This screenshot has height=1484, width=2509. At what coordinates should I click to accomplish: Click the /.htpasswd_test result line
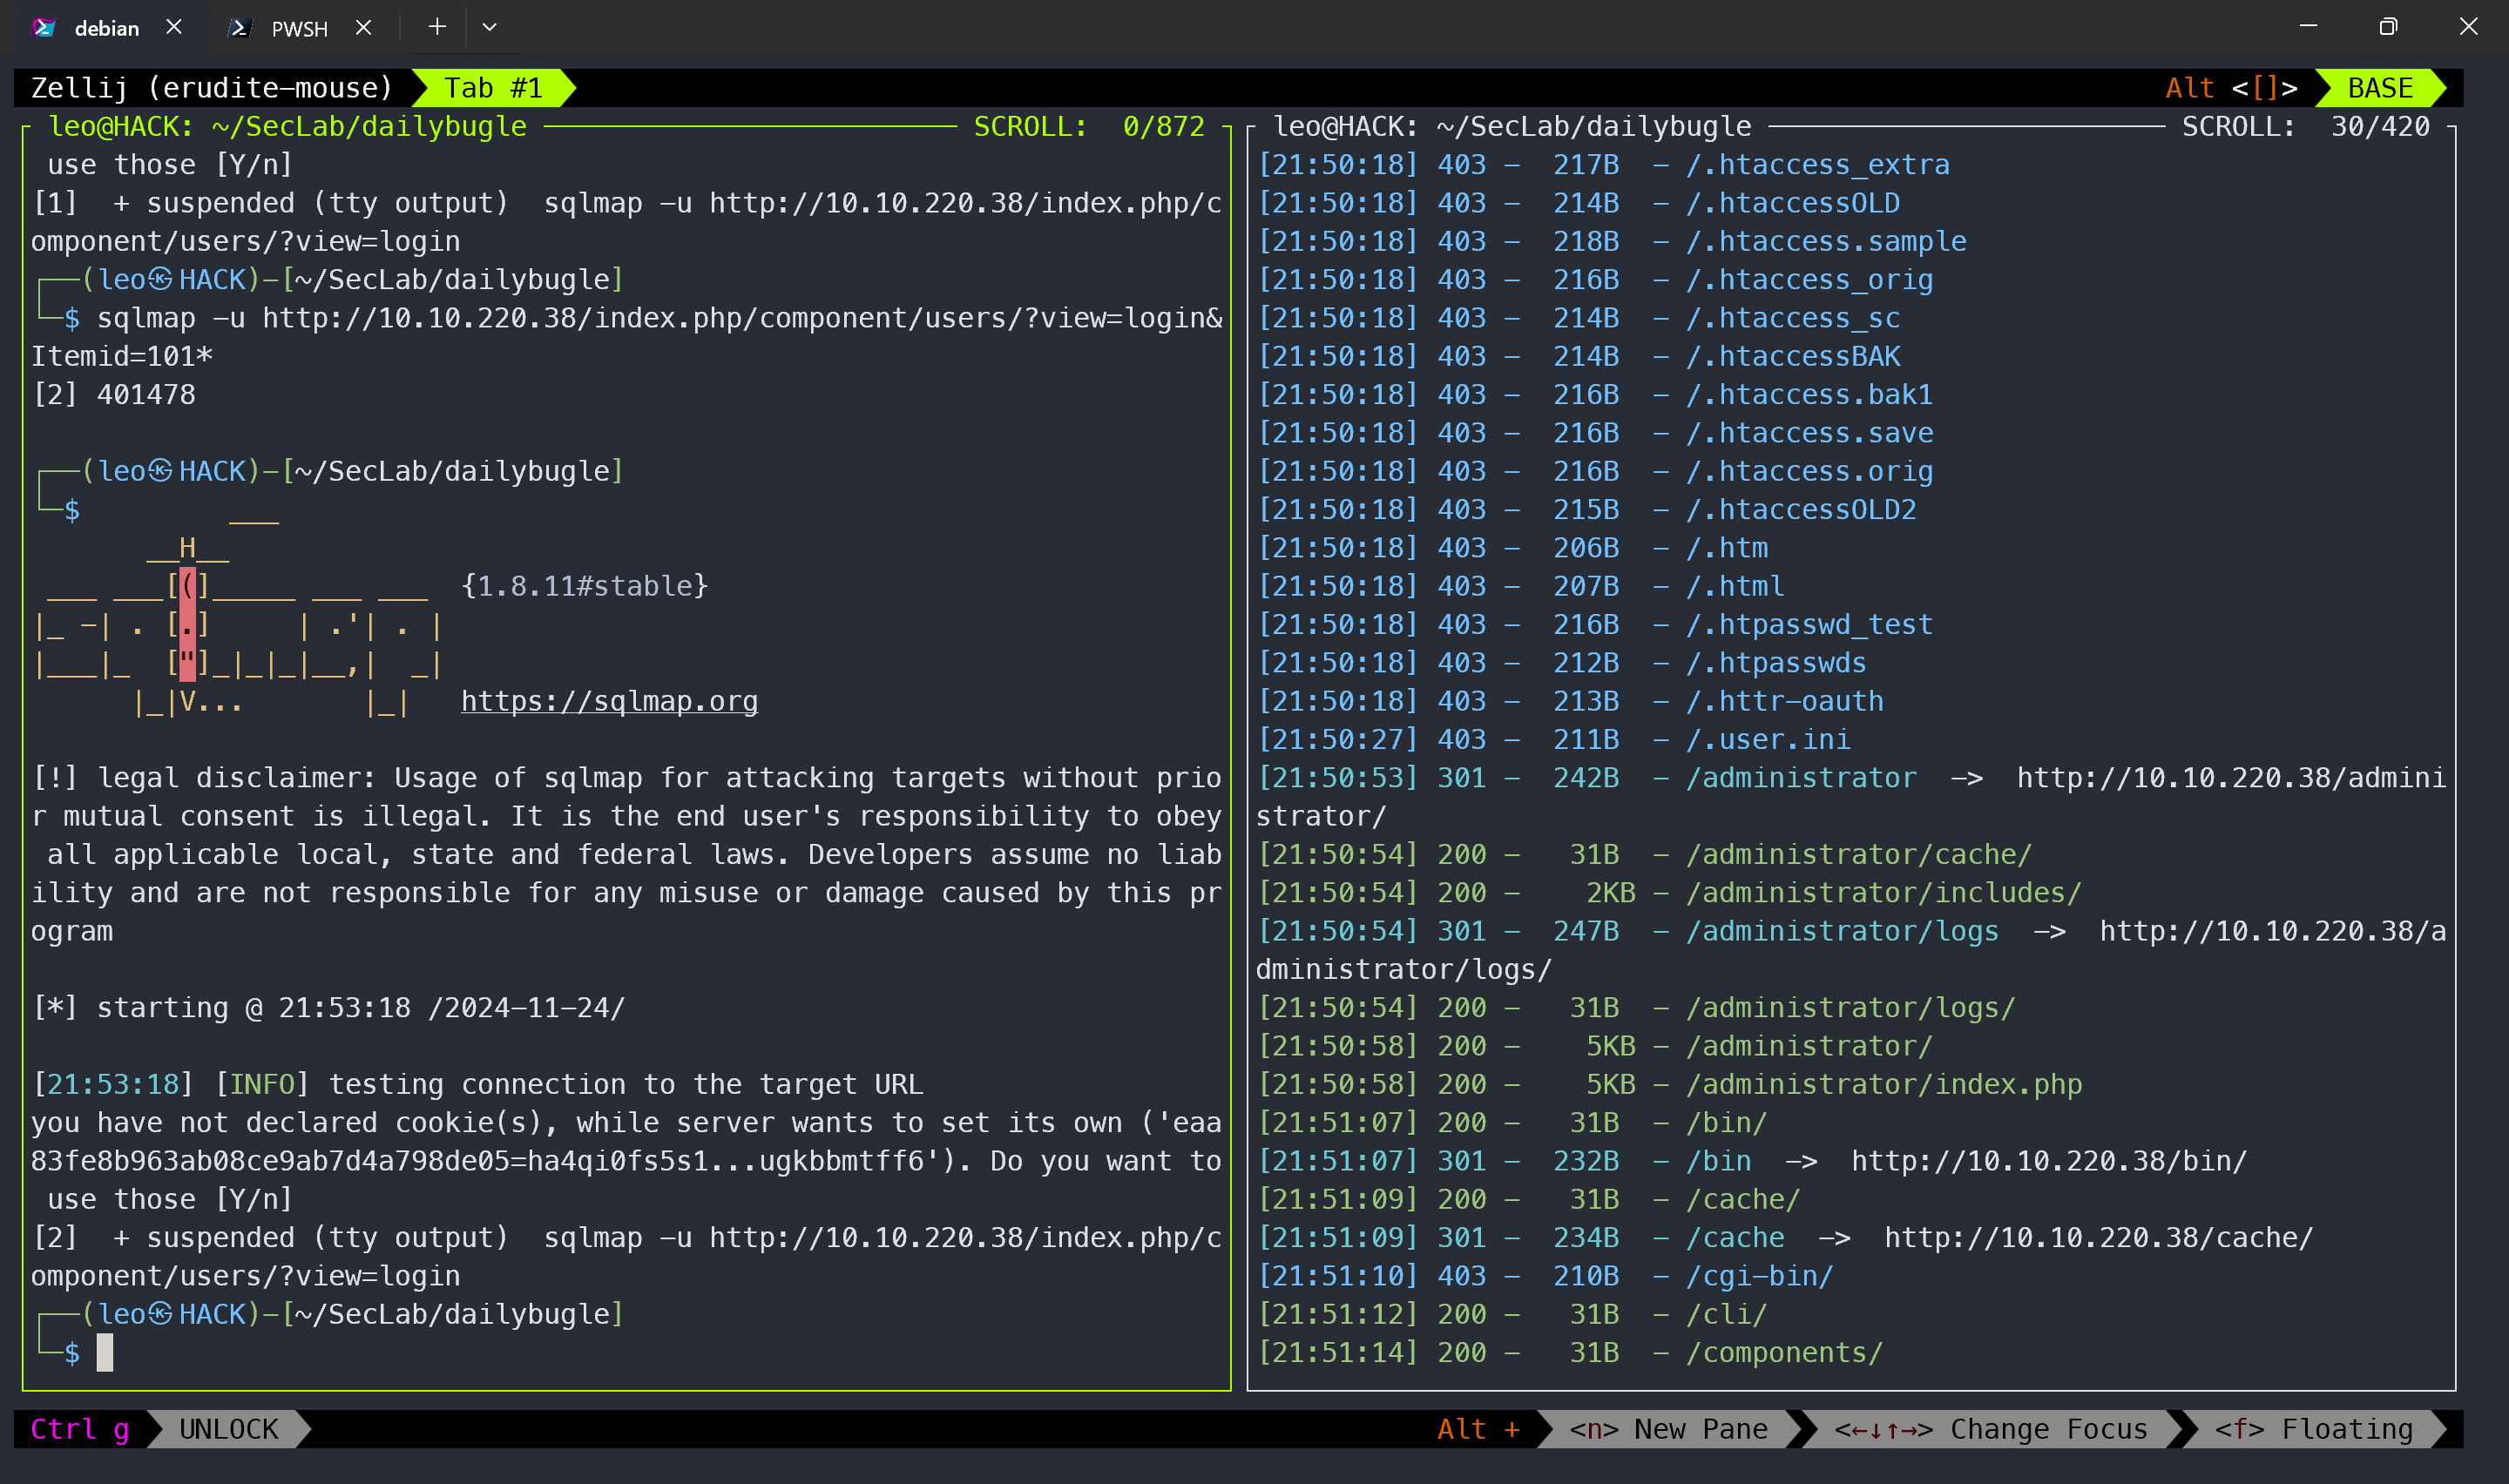coord(1595,624)
